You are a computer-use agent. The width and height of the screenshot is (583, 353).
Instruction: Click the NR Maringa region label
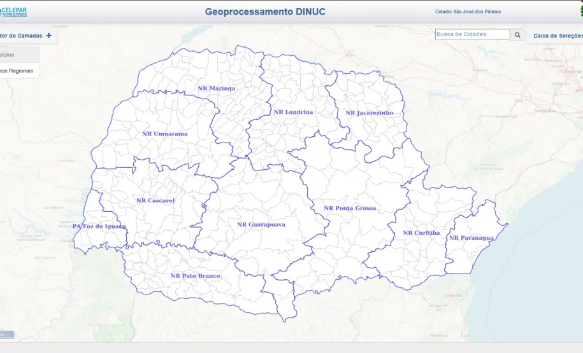click(x=217, y=88)
